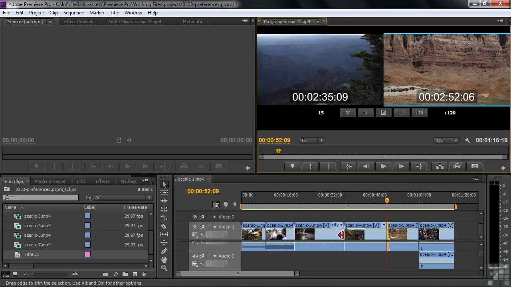Click the Project panel thumbnail zoom slider
The image size is (511, 287).
[50, 274]
